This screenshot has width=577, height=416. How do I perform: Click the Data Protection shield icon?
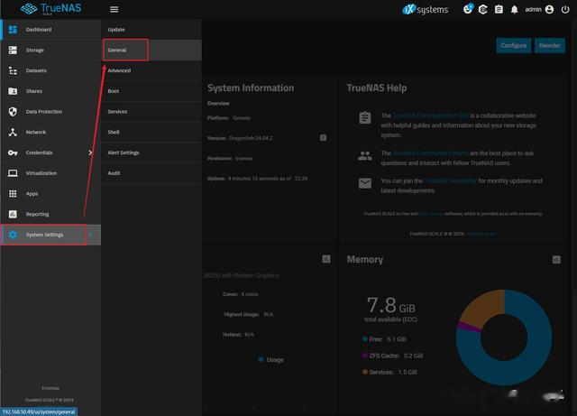[13, 112]
